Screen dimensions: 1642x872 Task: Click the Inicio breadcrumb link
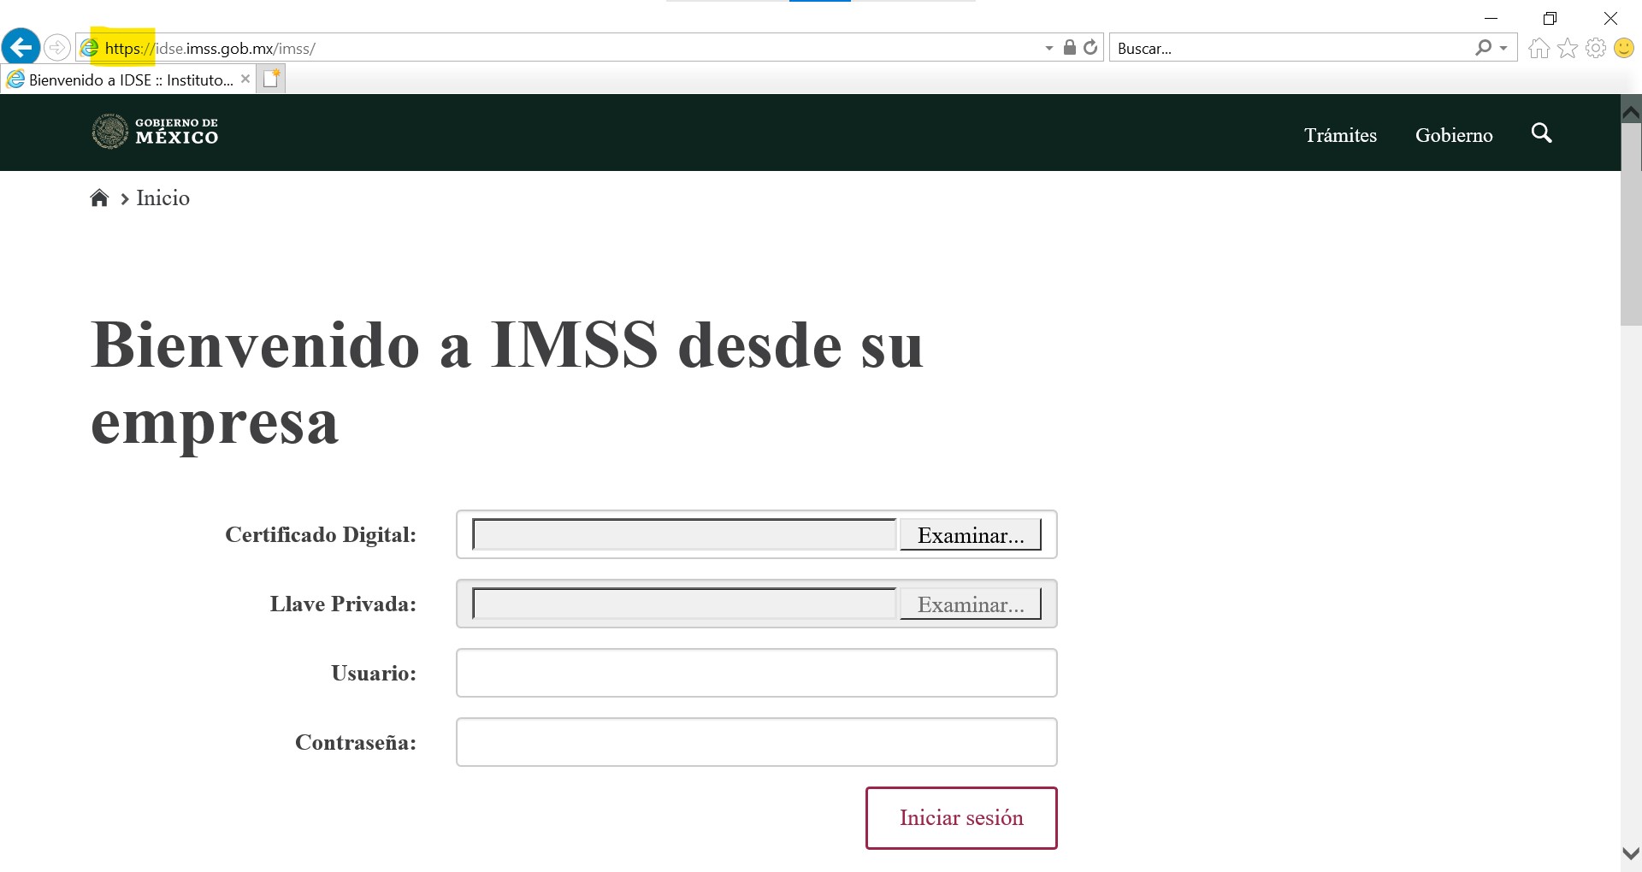click(163, 198)
